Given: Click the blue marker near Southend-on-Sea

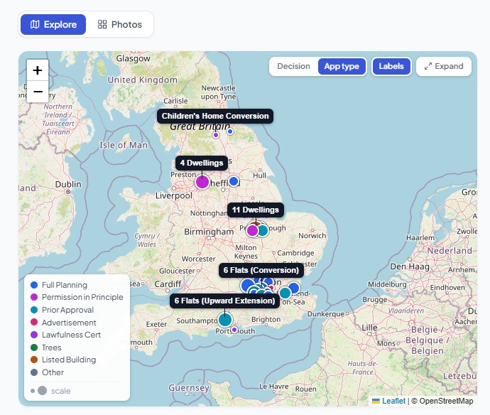Looking at the screenshot, I should tap(293, 288).
